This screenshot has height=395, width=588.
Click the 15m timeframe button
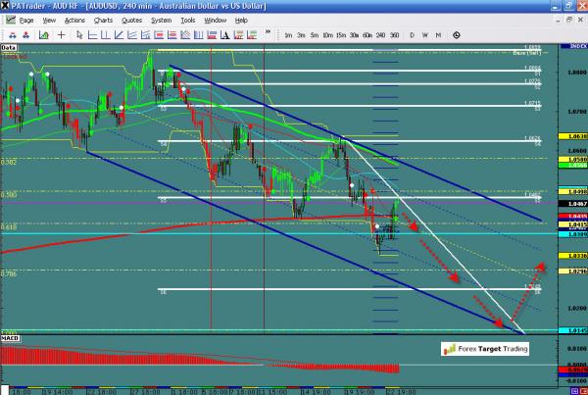pyautogui.click(x=340, y=35)
